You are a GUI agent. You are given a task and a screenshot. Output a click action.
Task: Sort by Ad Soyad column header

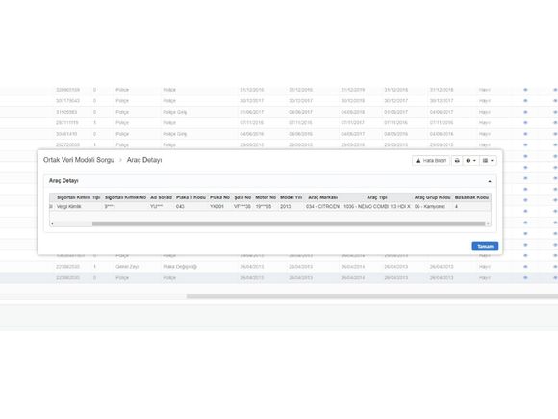click(161, 197)
